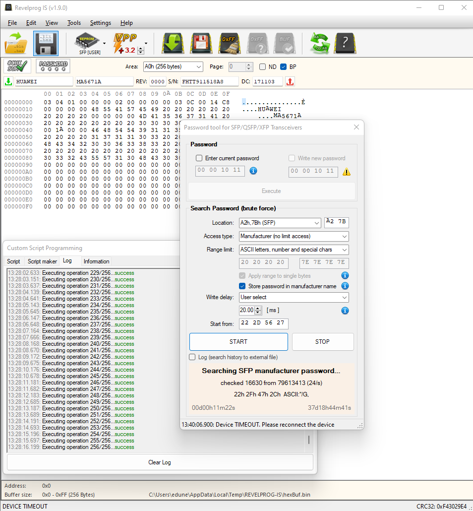Switch to the Script maker tab
The image size is (473, 511).
click(x=42, y=261)
